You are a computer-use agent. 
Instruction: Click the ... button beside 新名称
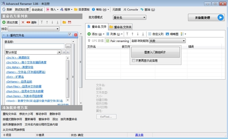click(x=68, y=46)
